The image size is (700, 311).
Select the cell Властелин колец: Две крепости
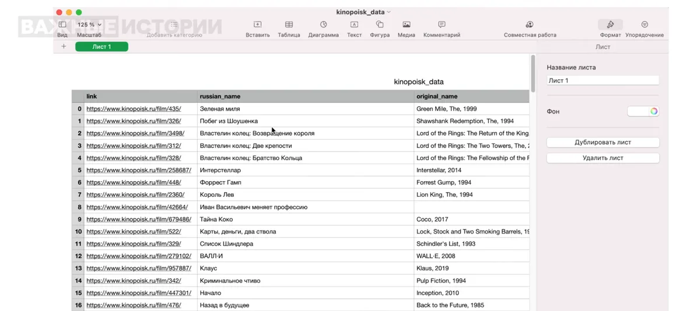click(306, 146)
